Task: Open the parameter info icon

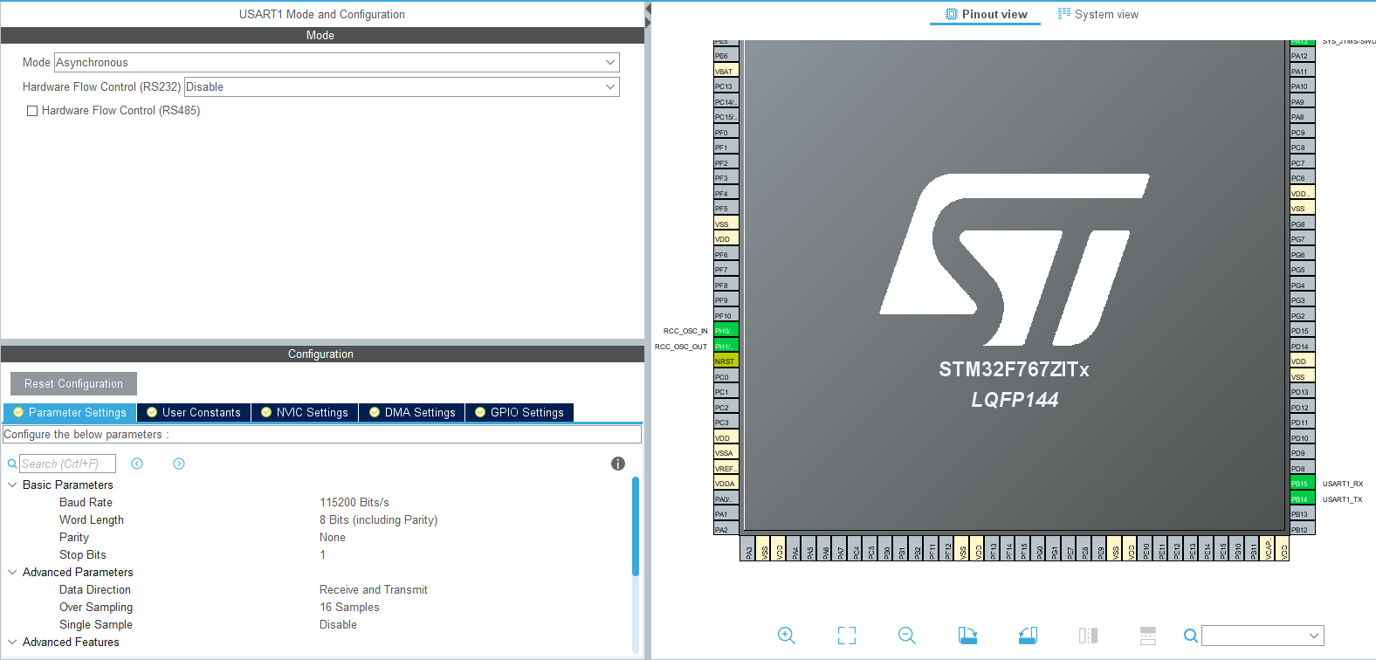Action: pyautogui.click(x=618, y=464)
